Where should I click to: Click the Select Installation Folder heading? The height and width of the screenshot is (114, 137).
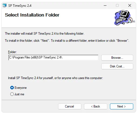pyautogui.click(x=32, y=15)
